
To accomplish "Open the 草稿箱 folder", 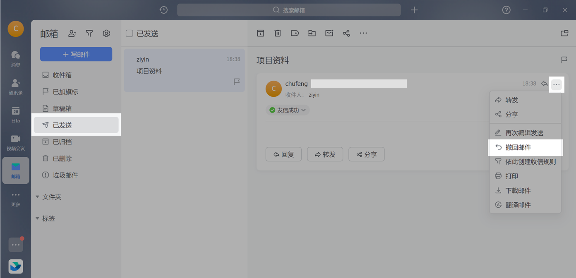I will 76,108.
